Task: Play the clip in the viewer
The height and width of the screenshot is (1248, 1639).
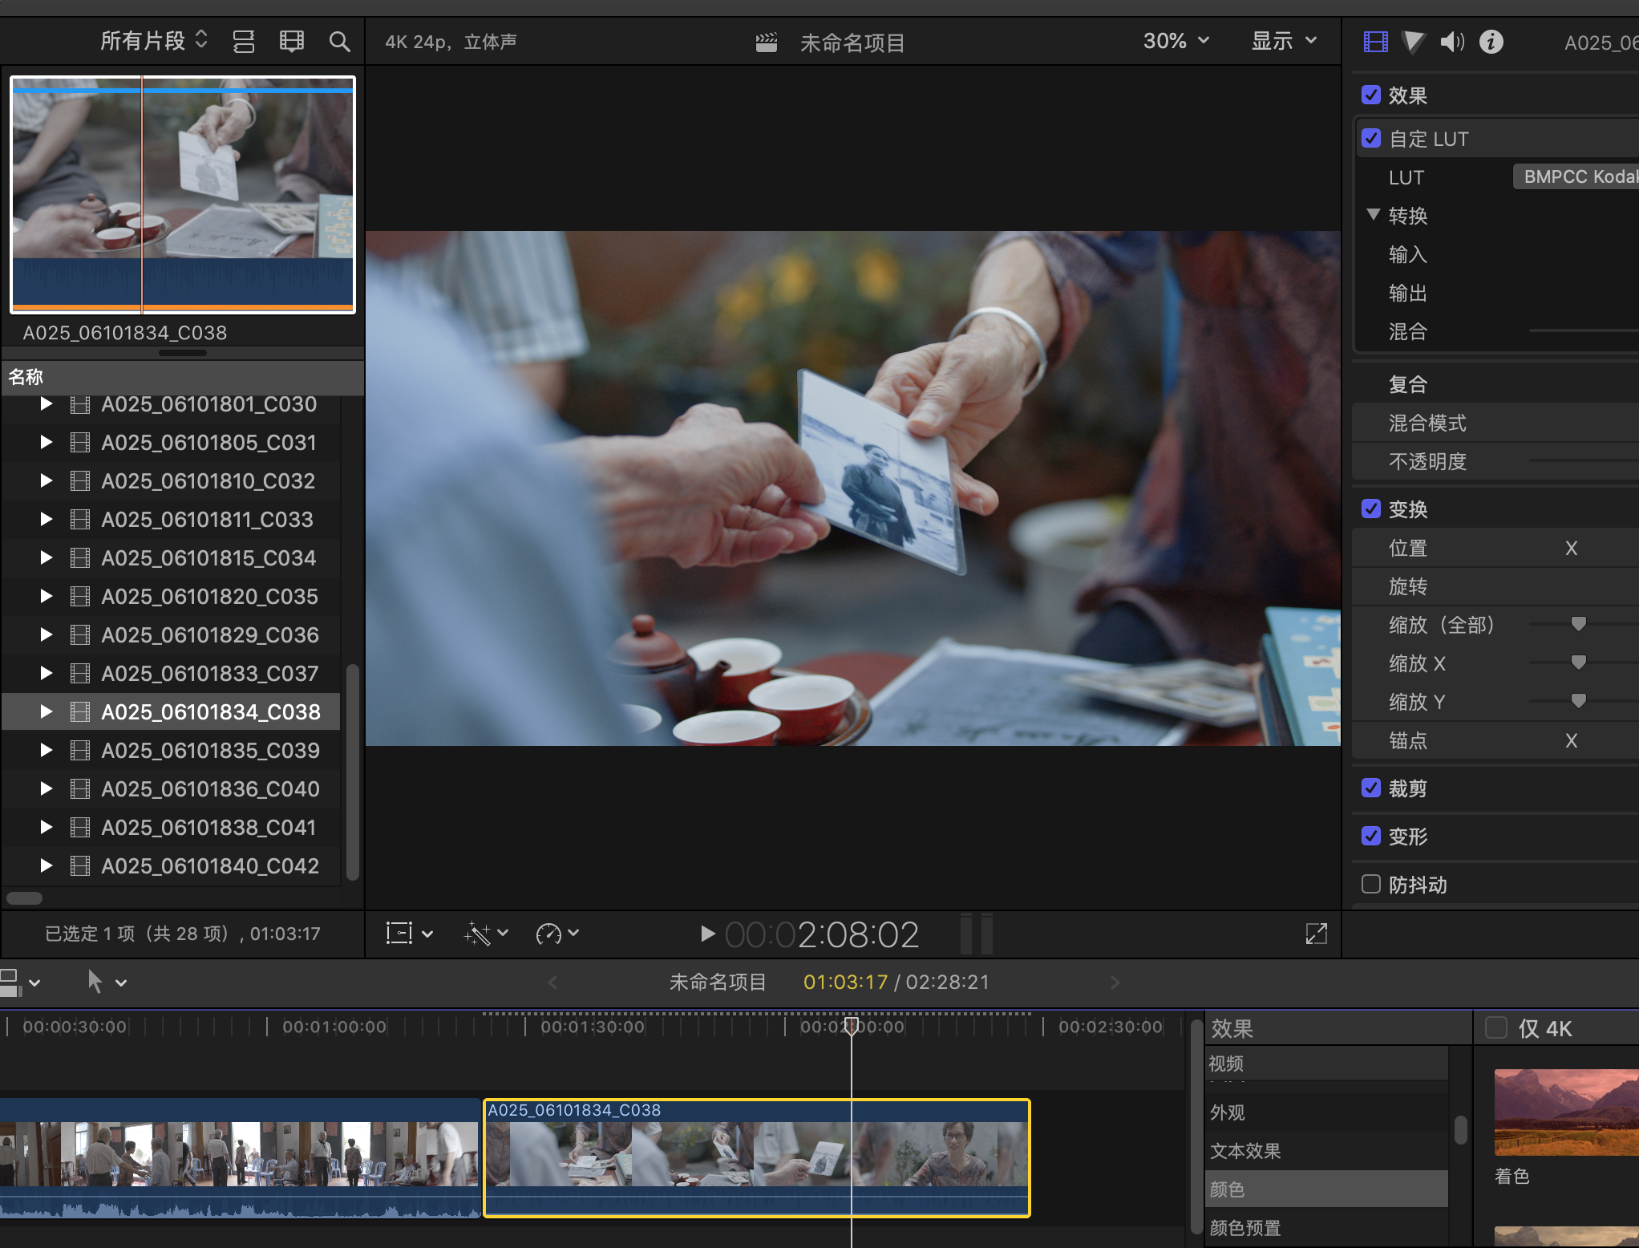Action: point(707,934)
